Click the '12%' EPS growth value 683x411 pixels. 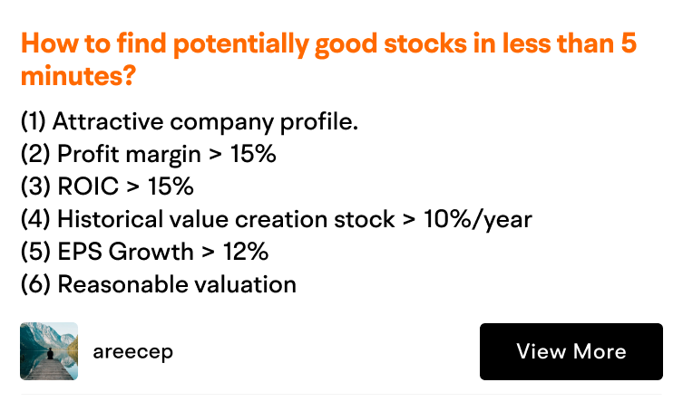pos(246,252)
